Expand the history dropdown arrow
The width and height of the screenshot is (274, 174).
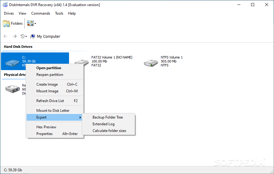pos(26,37)
